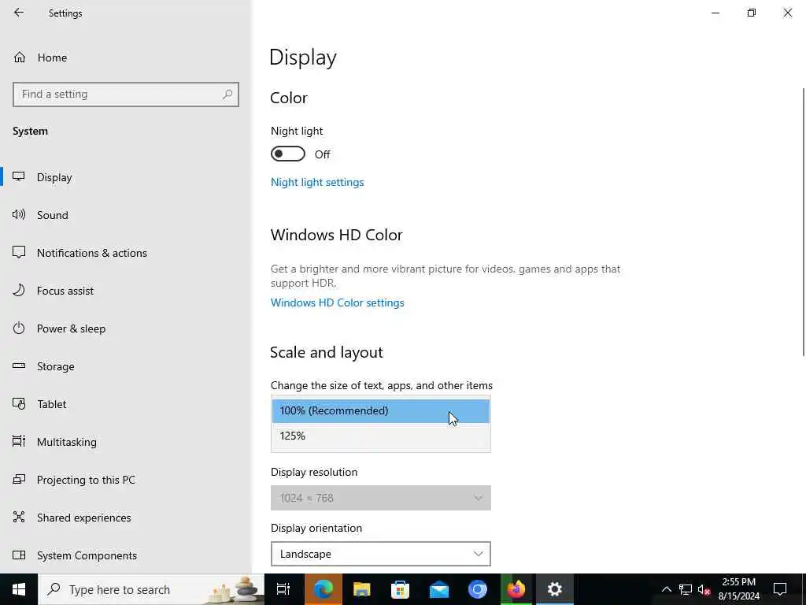Click the Display resolution 1024 × 768 dropdown
Viewport: 806px width, 605px height.
point(381,498)
